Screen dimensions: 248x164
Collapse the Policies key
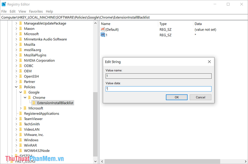(16, 87)
